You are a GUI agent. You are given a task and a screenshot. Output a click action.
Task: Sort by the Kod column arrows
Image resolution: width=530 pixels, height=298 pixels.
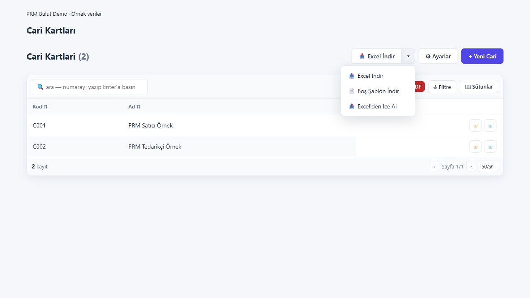tap(46, 107)
